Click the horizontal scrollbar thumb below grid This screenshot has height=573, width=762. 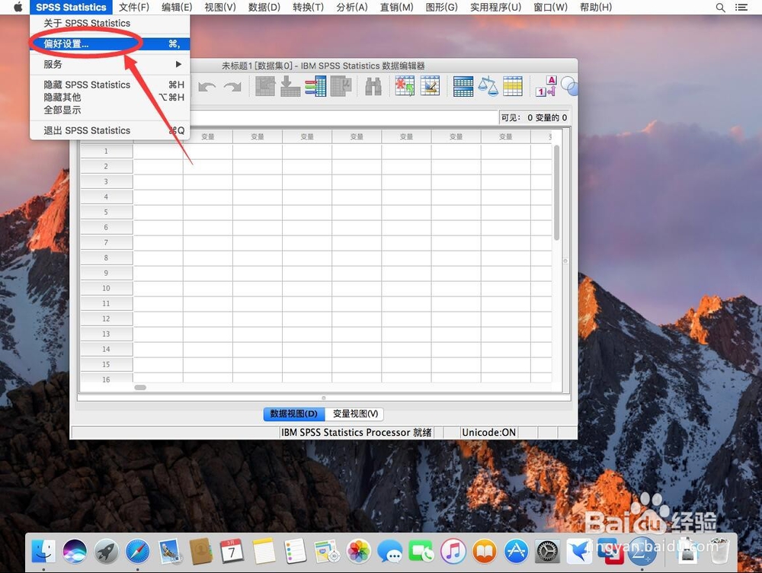[140, 387]
